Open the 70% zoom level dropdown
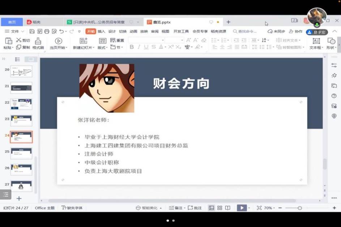The height and width of the screenshot is (227, 341). coord(269,208)
